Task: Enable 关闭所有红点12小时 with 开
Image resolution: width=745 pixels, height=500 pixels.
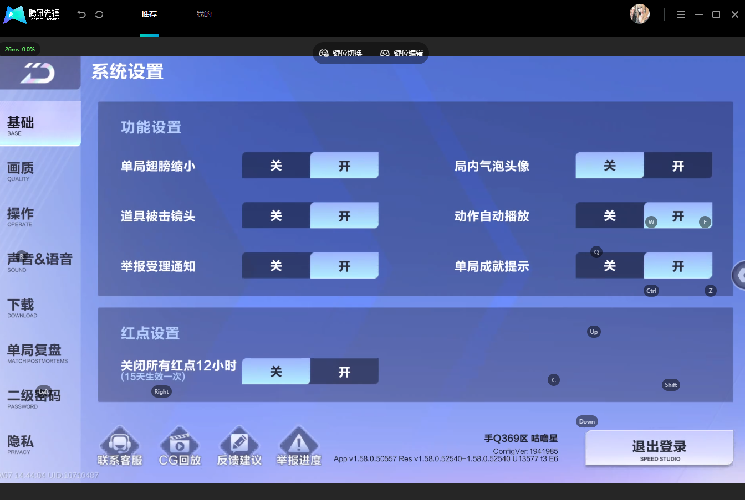Action: click(x=344, y=372)
